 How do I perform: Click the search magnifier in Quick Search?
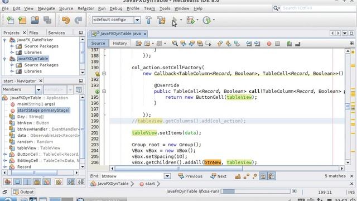tap(276, 8)
